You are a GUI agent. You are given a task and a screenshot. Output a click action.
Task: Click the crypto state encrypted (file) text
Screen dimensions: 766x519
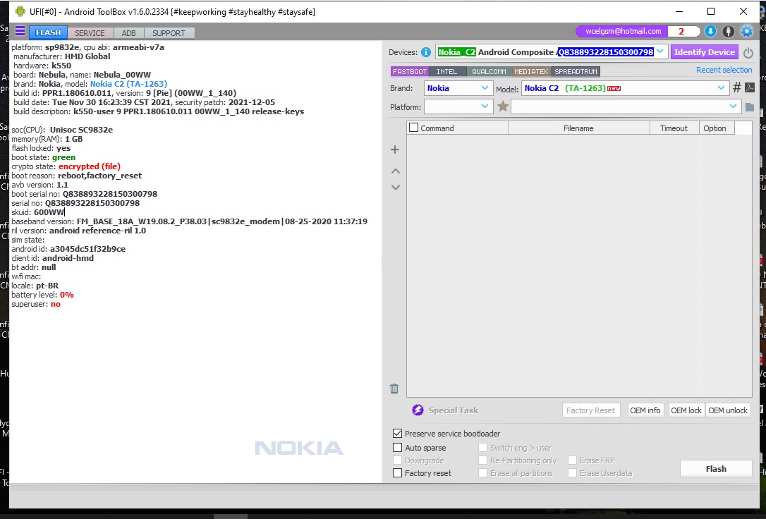click(x=90, y=166)
